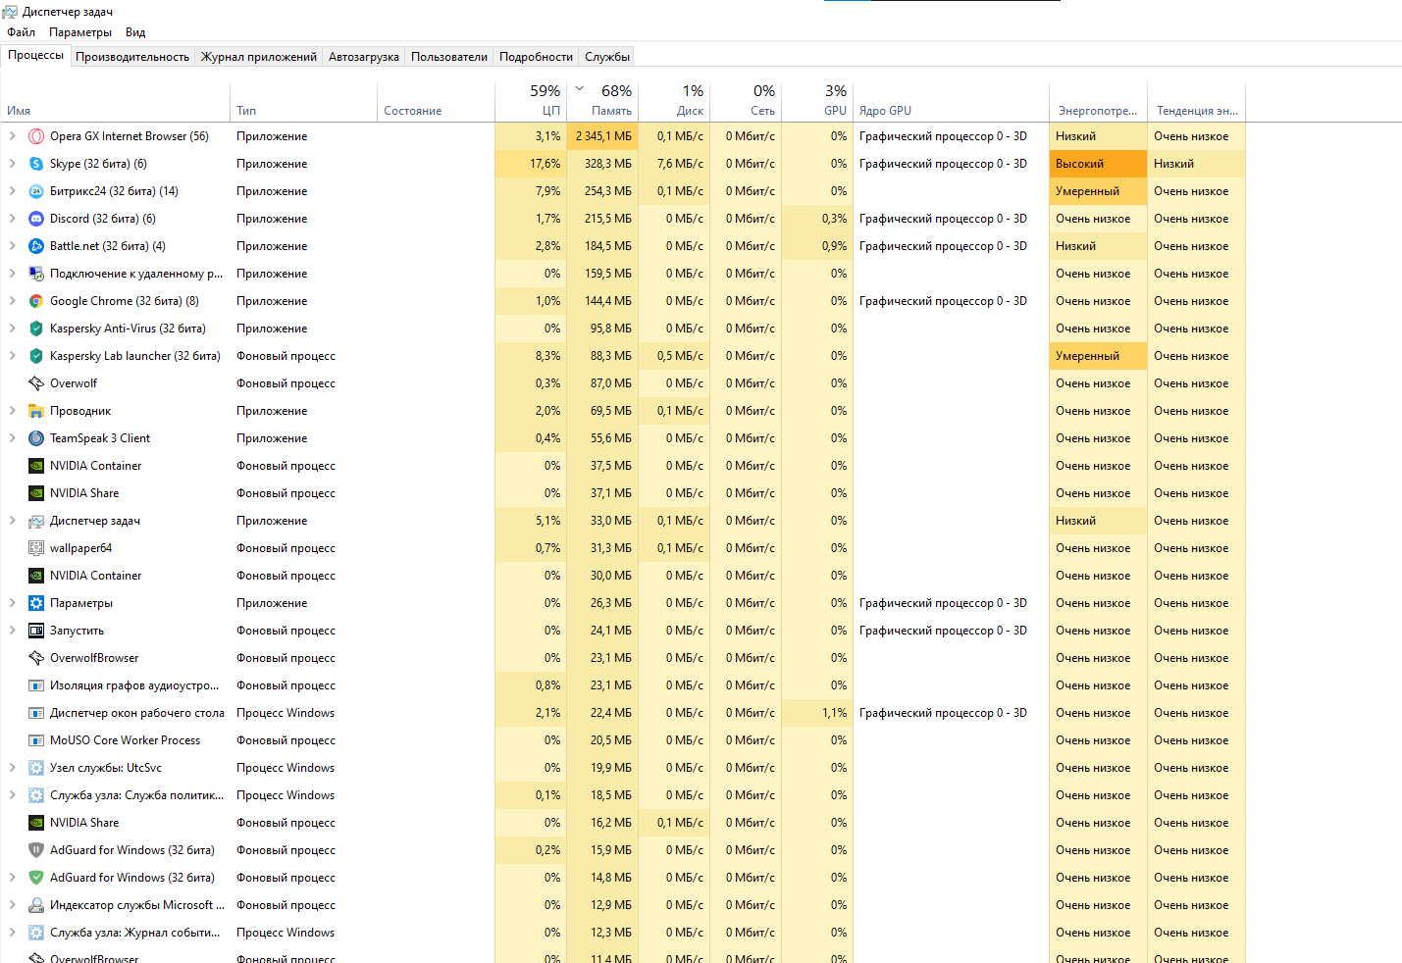Sort by the Сеть column header
This screenshot has width=1402, height=963.
(746, 100)
